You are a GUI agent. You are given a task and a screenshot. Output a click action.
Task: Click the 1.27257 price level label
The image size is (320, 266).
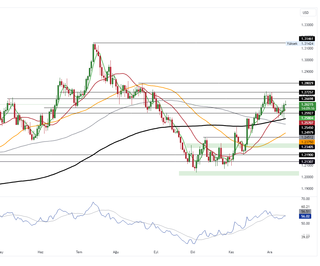(307, 92)
